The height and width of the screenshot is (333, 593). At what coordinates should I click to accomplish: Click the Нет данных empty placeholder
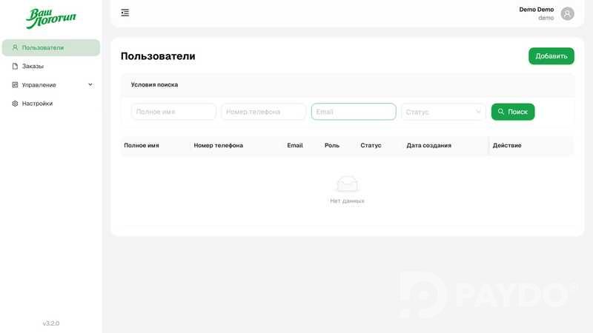[x=347, y=190]
